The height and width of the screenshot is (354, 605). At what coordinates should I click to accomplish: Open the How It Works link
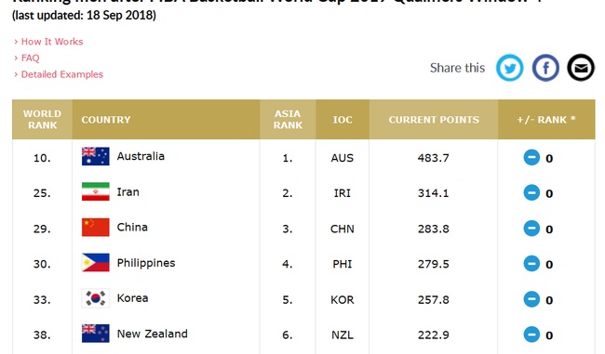point(52,42)
